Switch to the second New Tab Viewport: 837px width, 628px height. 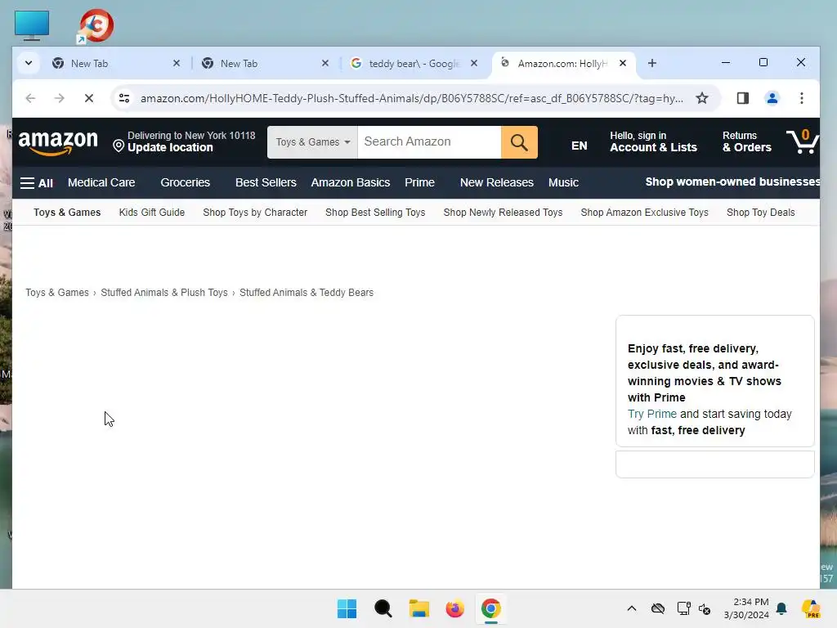coord(266,63)
